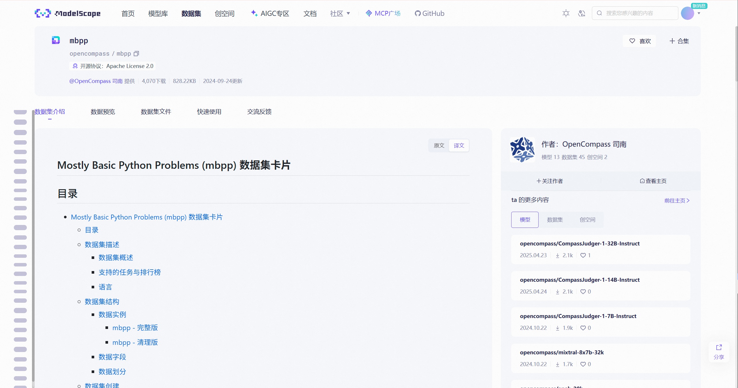Click the GitHub icon in navigation
Viewport: 738px width, 388px height.
(x=418, y=14)
